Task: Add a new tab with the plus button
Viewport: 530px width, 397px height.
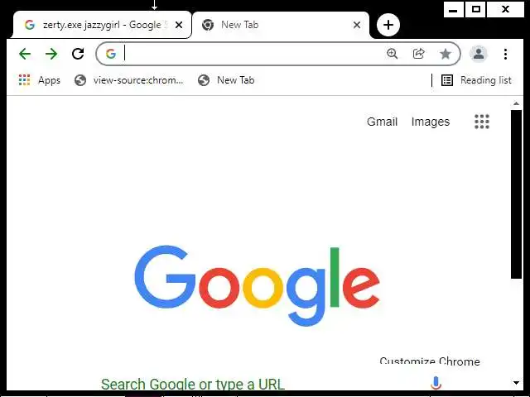Action: (388, 25)
